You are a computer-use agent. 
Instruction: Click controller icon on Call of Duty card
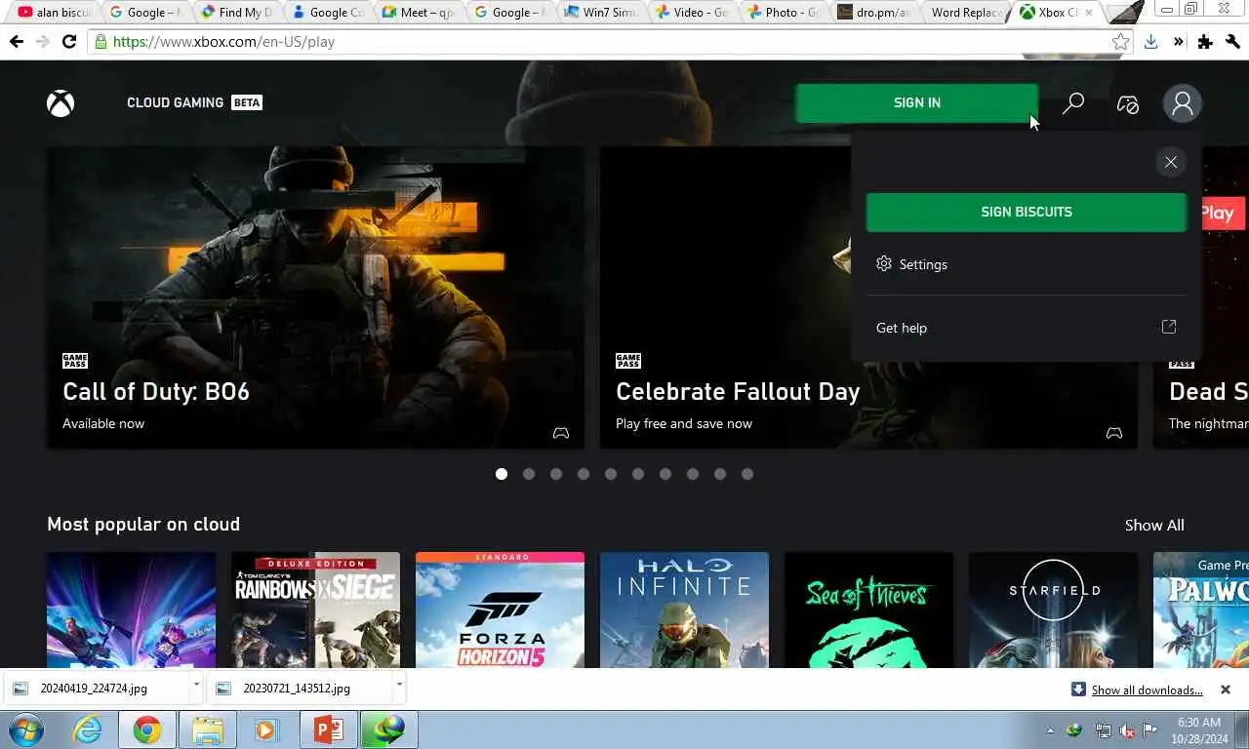click(x=561, y=433)
